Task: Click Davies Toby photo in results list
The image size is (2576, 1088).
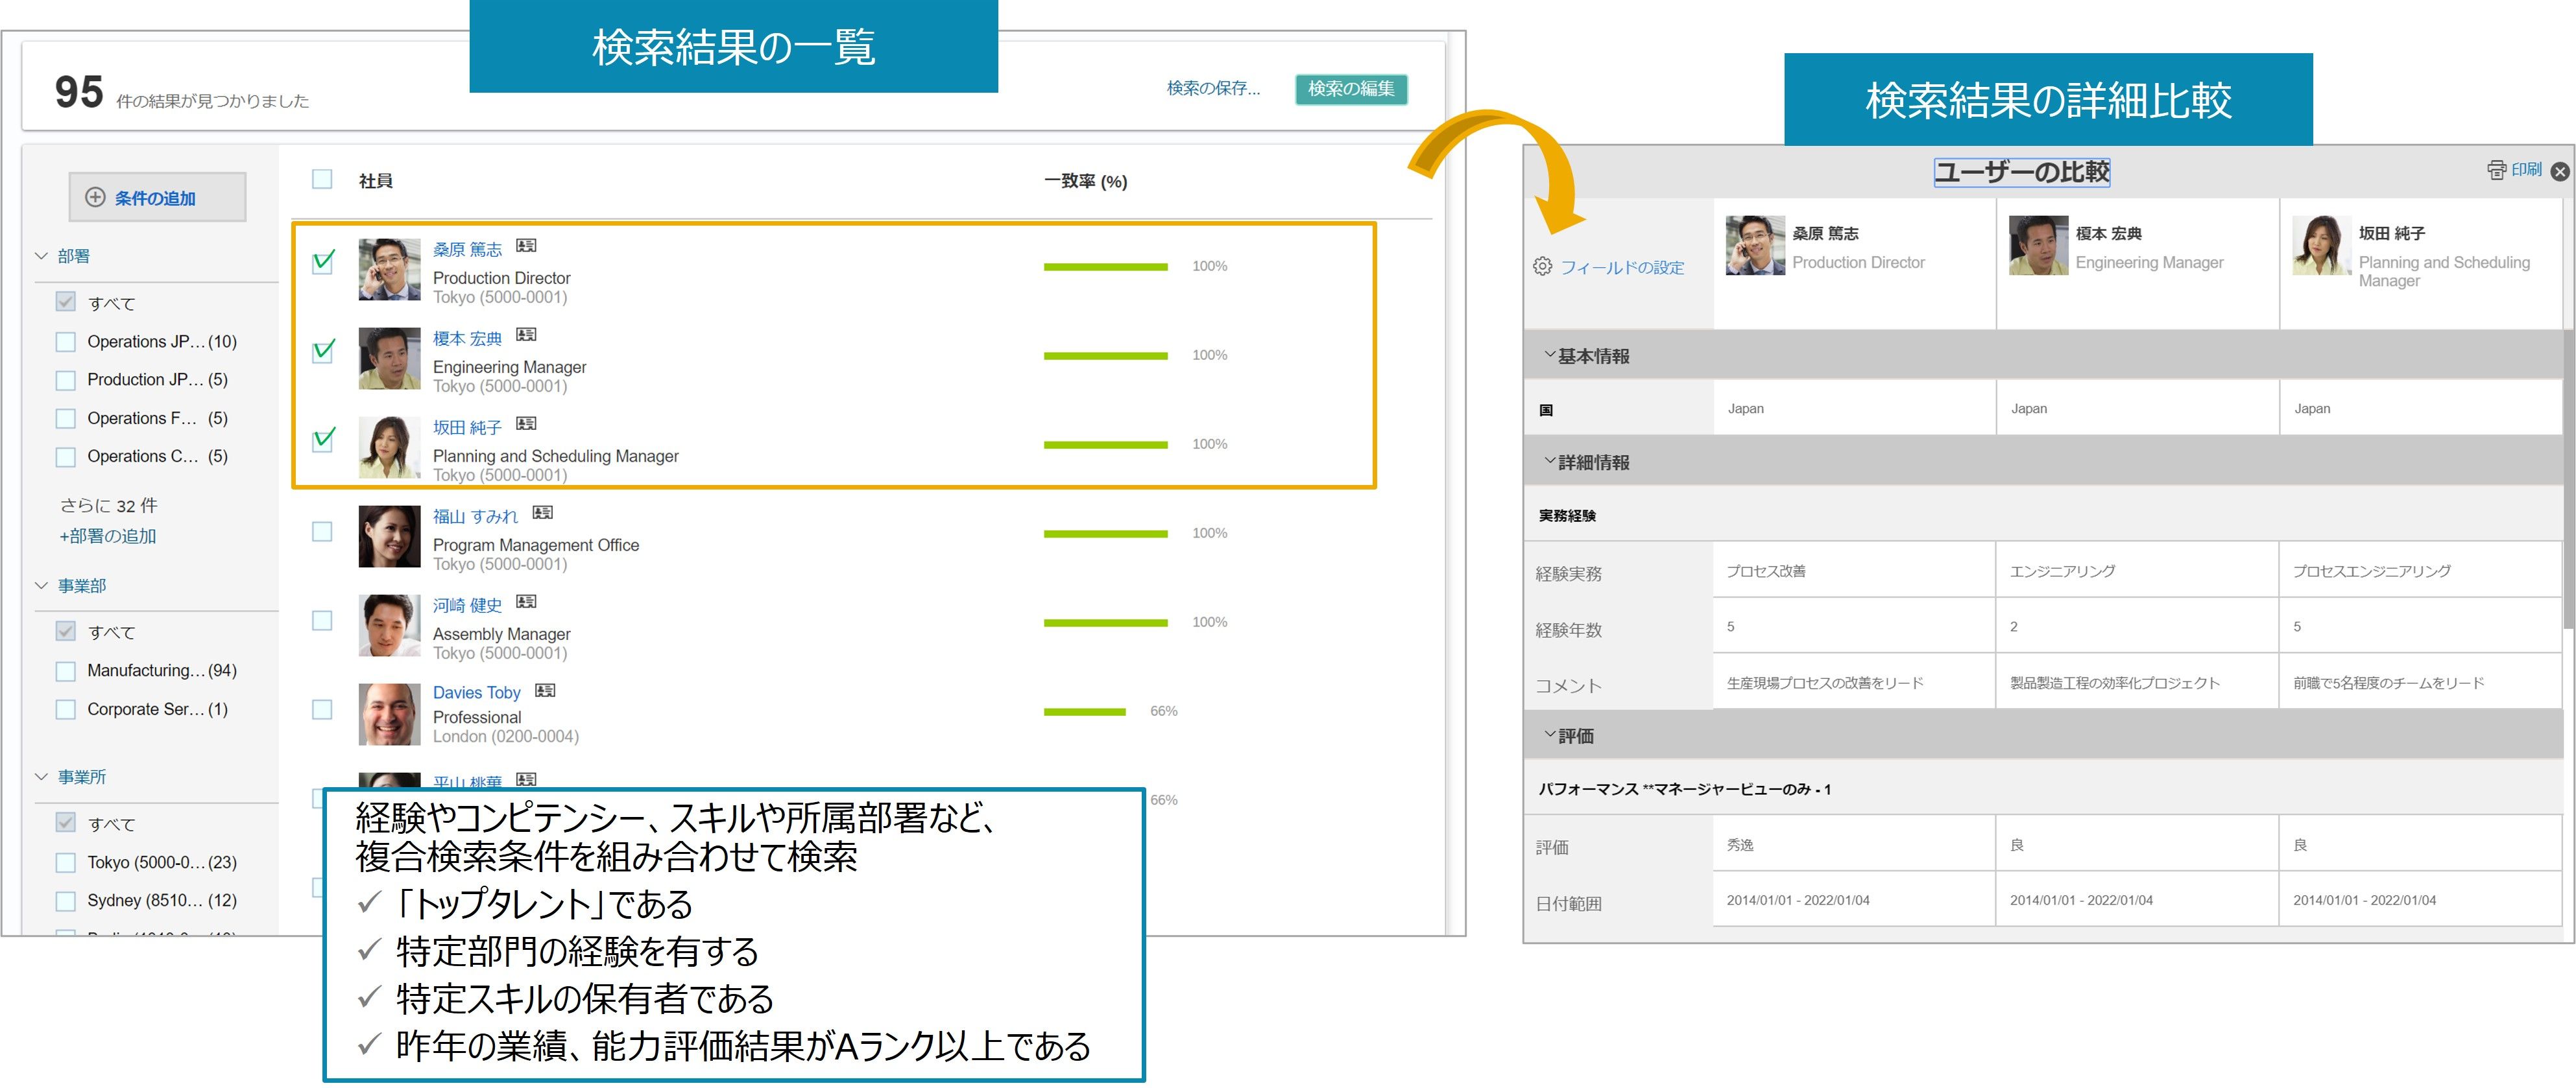Action: click(389, 715)
